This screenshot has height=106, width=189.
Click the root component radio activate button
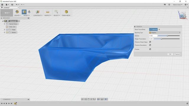[19, 21]
